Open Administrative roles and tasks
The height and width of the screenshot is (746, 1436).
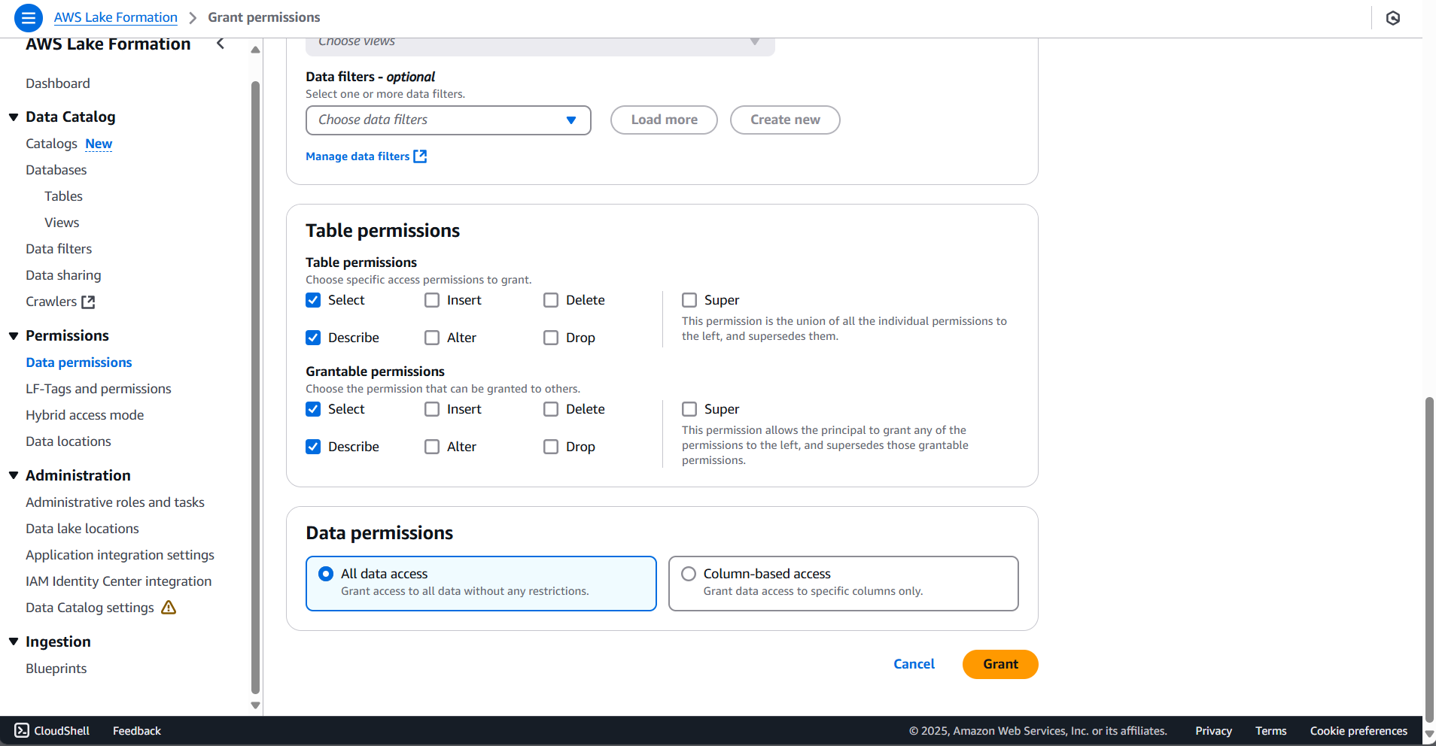(x=115, y=502)
